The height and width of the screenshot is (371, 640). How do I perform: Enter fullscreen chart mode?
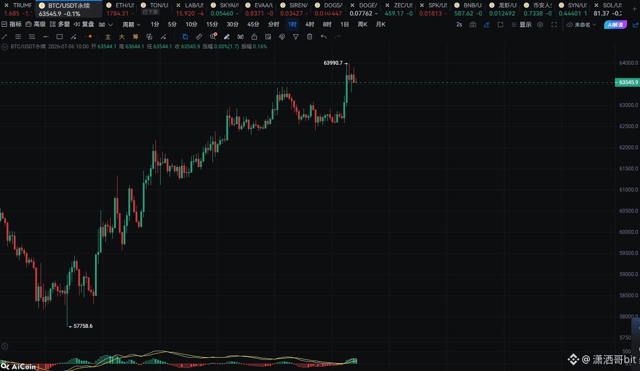554,25
